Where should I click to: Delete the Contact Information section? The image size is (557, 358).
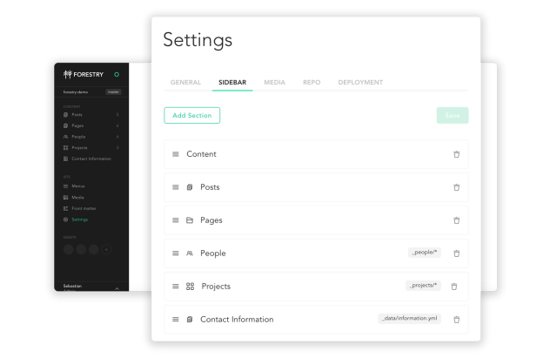456,320
